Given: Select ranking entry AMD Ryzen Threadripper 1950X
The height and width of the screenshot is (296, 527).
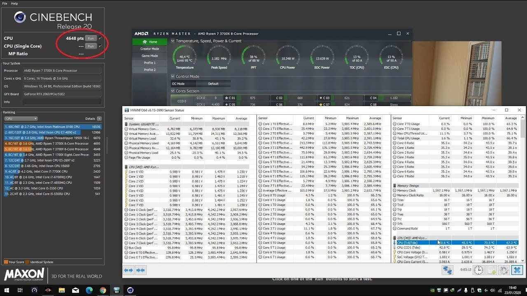Looking at the screenshot, I should [x=52, y=138].
